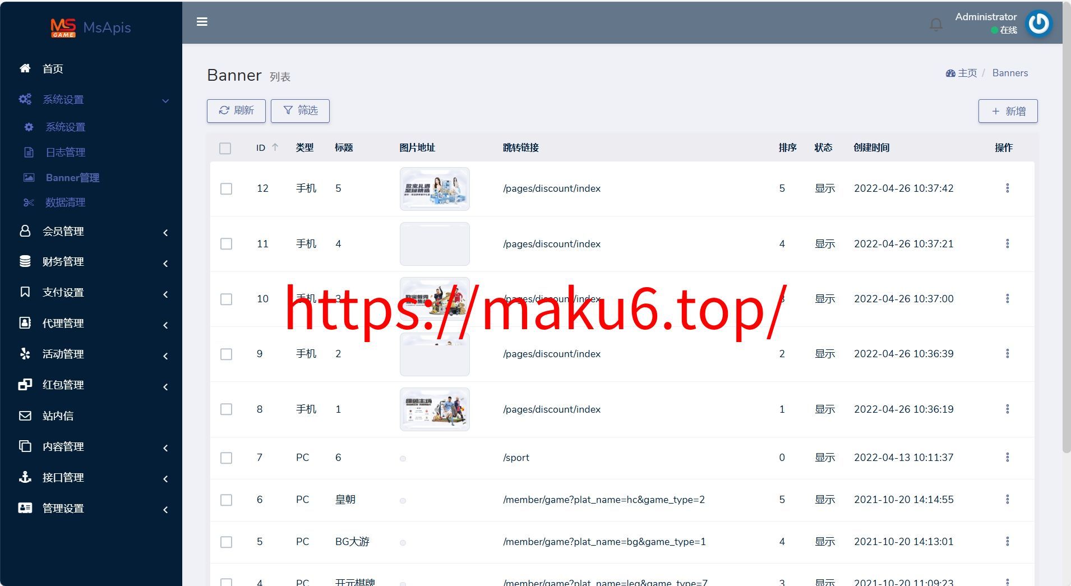Click the /sport jump link text
The height and width of the screenshot is (586, 1071).
[x=516, y=458]
